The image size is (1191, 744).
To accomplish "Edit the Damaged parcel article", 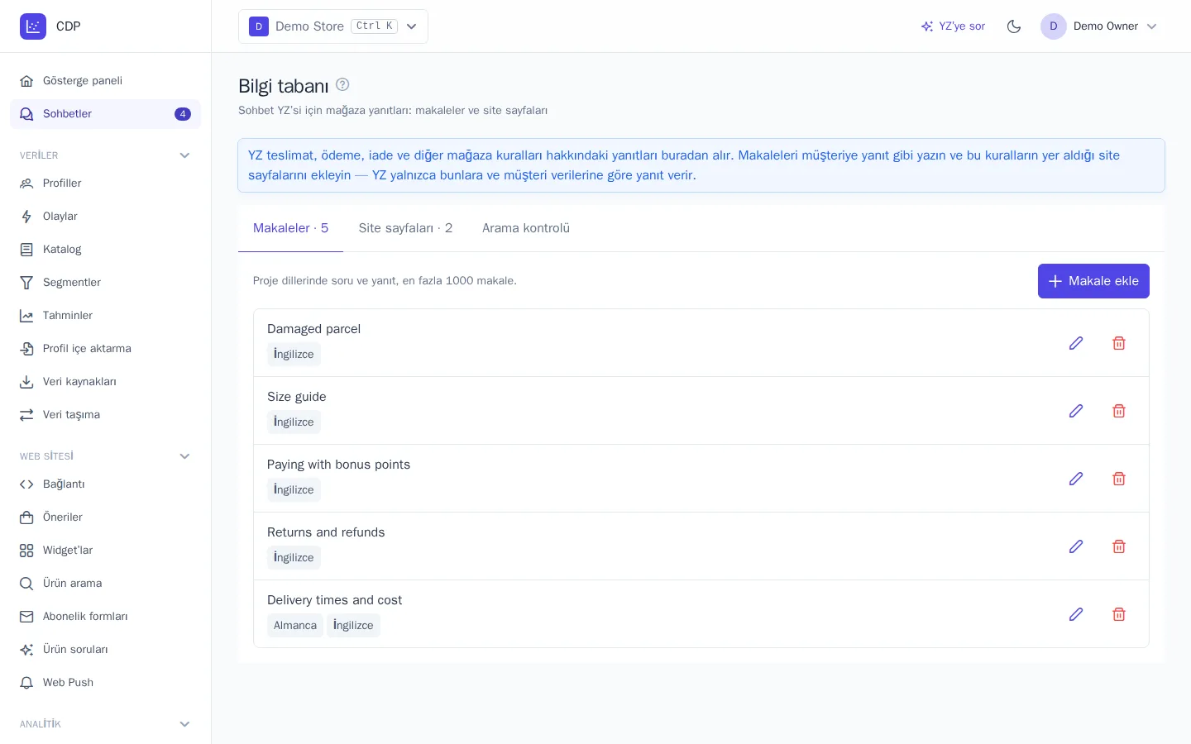I will coord(1076,343).
